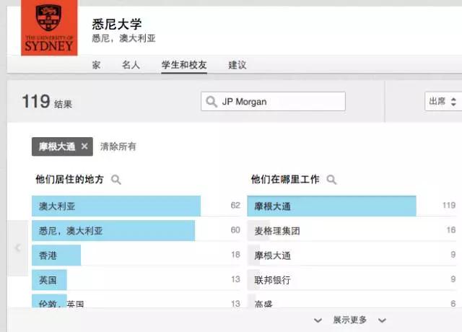Search within 他们居住的地方 using the magnifier

[x=115, y=180]
